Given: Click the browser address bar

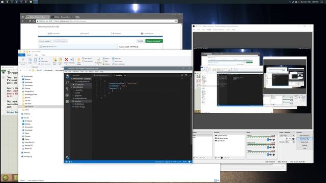Looking at the screenshot, I should coord(107,21).
